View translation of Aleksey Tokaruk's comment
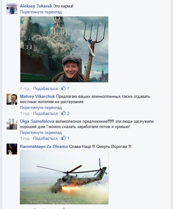The width and height of the screenshot is (173, 209). click(x=41, y=12)
